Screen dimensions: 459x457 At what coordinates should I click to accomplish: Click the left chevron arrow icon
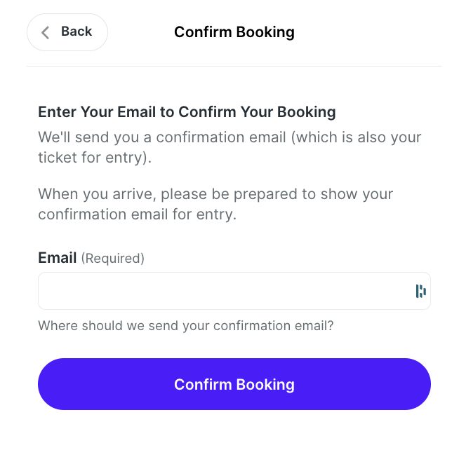click(46, 32)
